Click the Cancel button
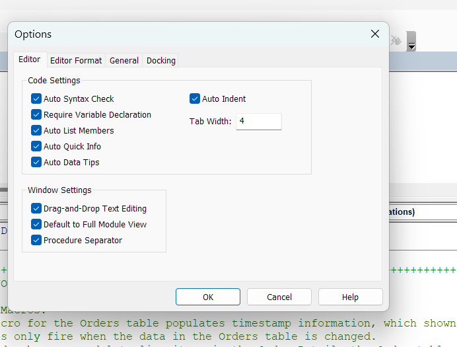The image size is (457, 347). pyautogui.click(x=279, y=297)
